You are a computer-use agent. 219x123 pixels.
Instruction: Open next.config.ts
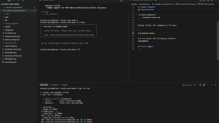[11, 46]
